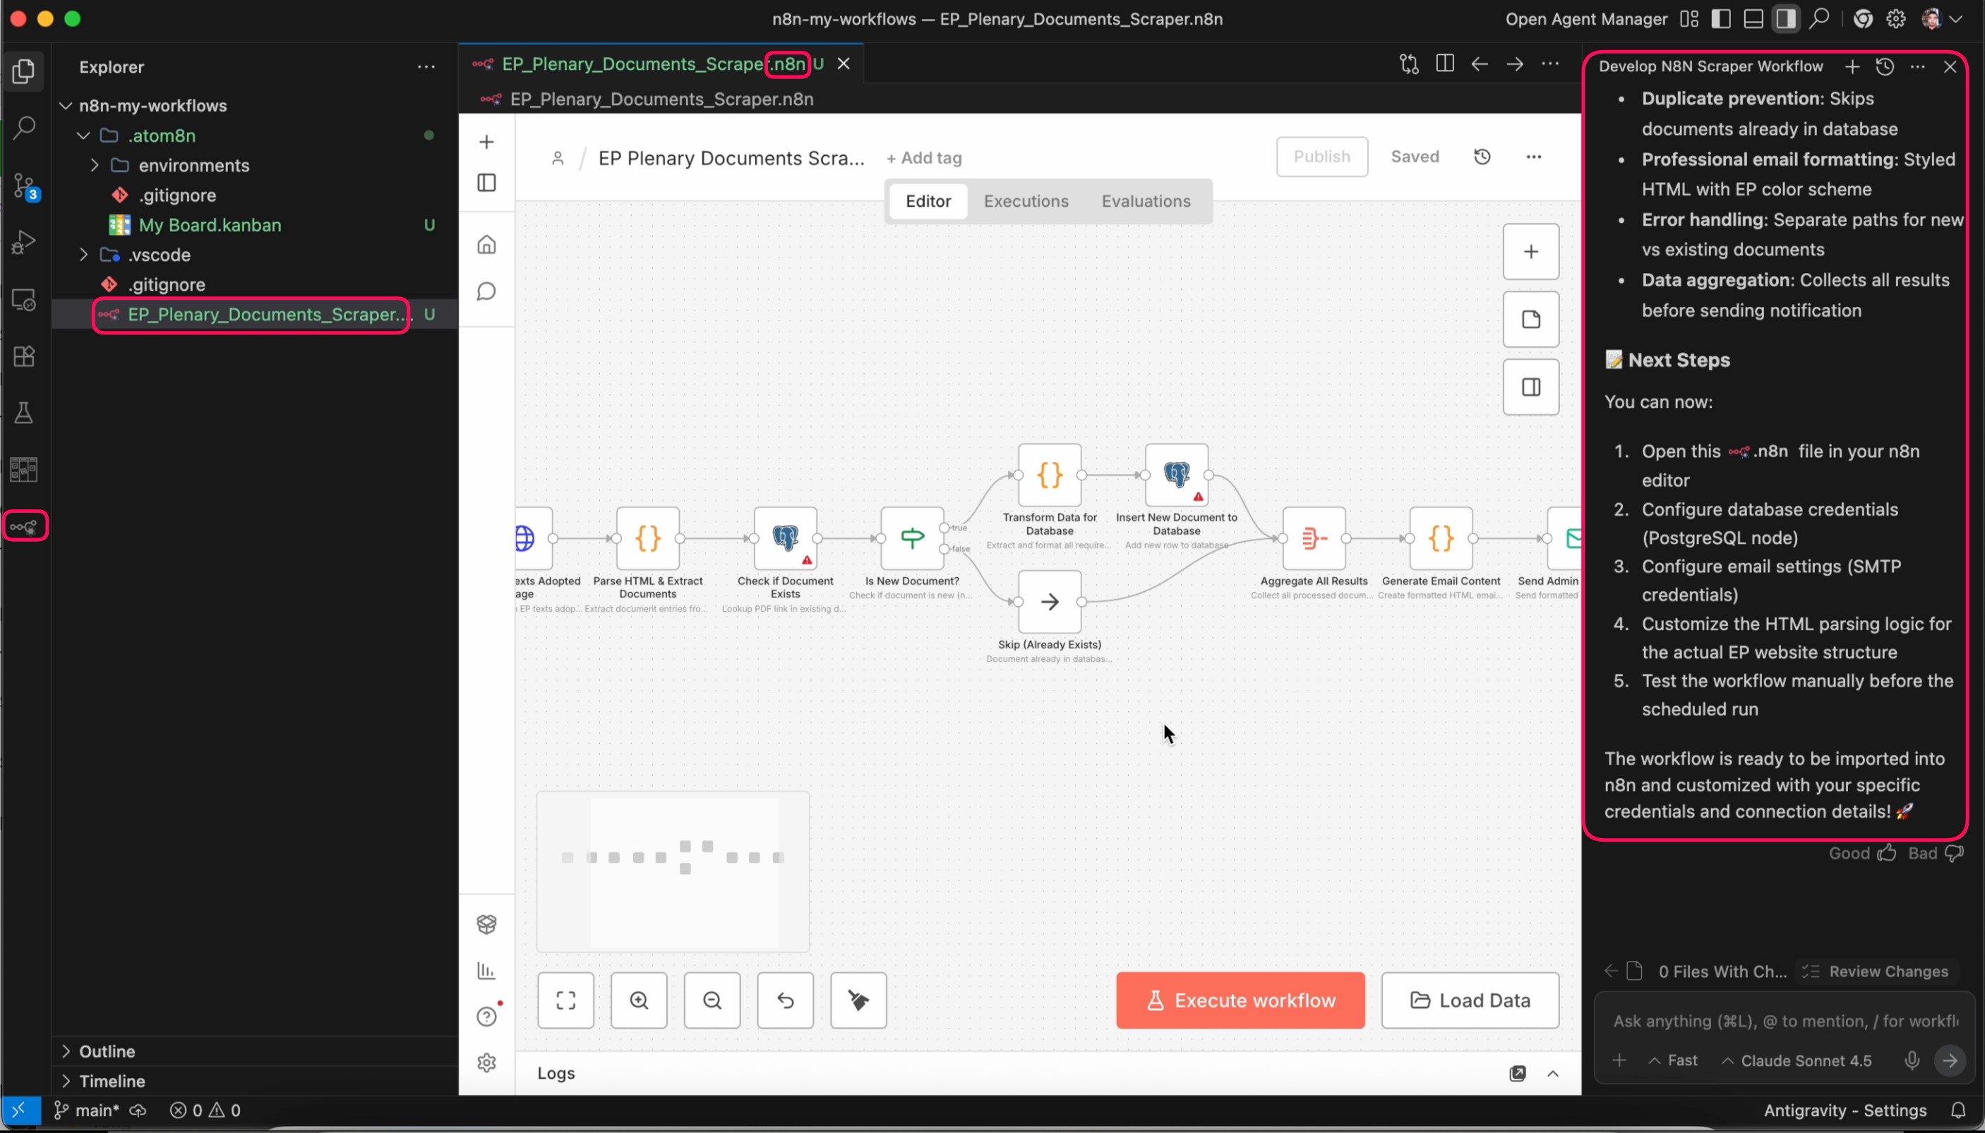Click the Postgres Check if Document Exists node
Screen dimensions: 1985x1133
click(x=785, y=538)
